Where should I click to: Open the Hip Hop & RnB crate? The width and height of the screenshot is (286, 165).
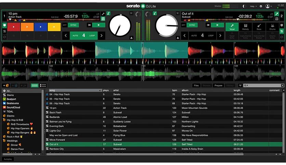click(15, 120)
